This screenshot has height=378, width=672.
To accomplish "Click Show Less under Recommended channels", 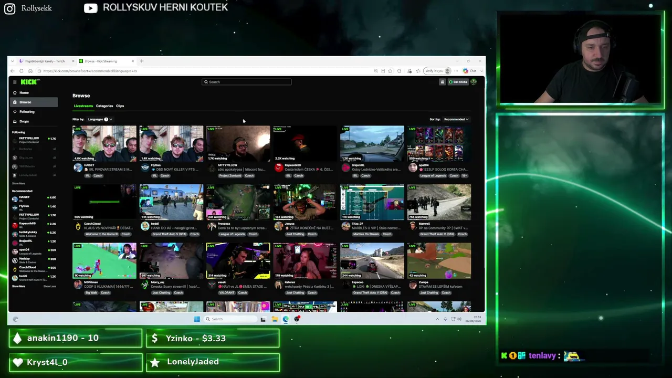I will 49,287.
